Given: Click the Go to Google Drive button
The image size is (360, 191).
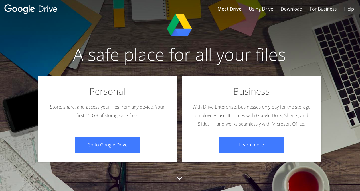Looking at the screenshot, I should pyautogui.click(x=108, y=145).
